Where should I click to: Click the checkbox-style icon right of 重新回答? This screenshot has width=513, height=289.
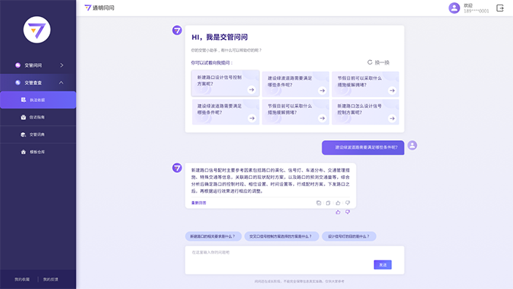coord(319,203)
